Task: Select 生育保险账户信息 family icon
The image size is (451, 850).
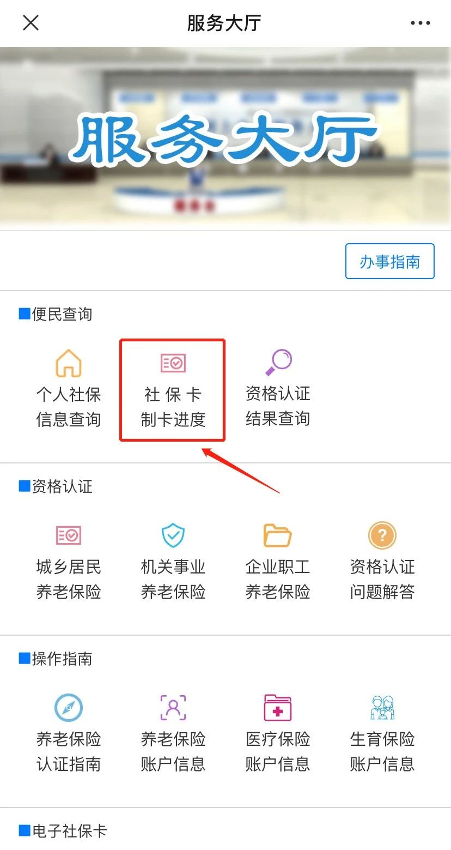Action: point(382,708)
